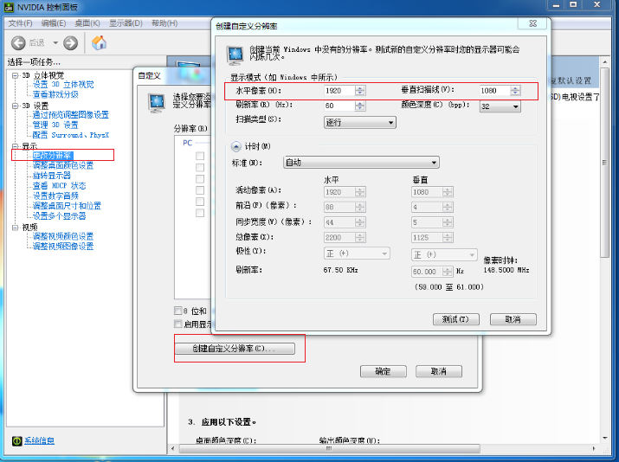Select 设置数字音频 in the tree
The height and width of the screenshot is (462, 619).
point(55,196)
